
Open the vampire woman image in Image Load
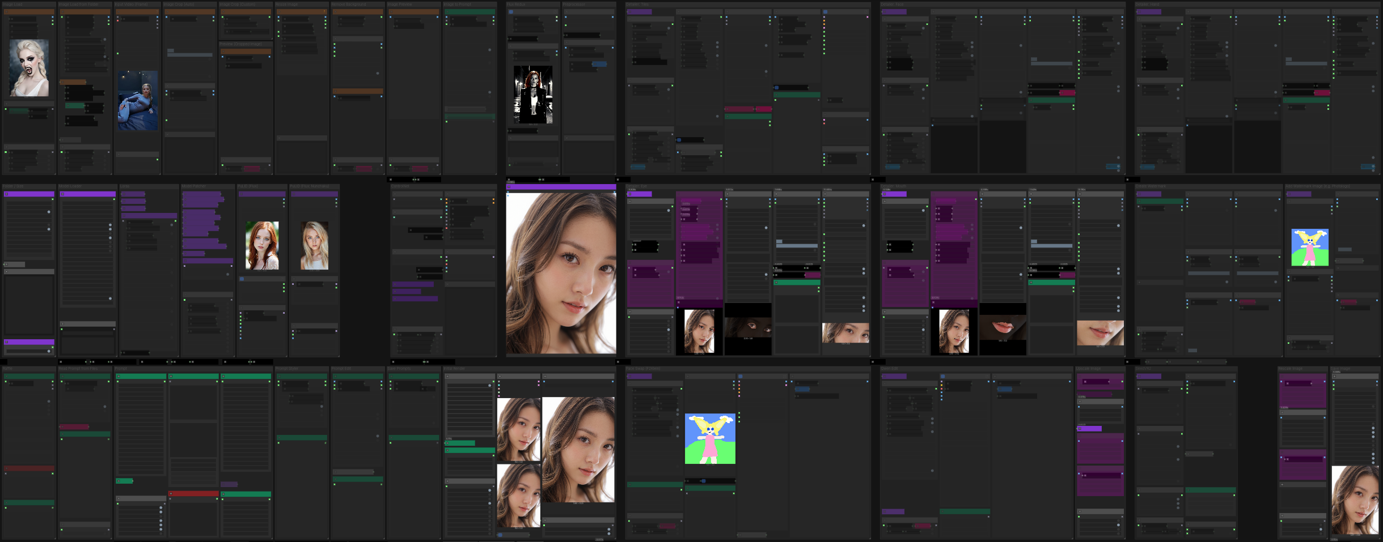[29, 68]
